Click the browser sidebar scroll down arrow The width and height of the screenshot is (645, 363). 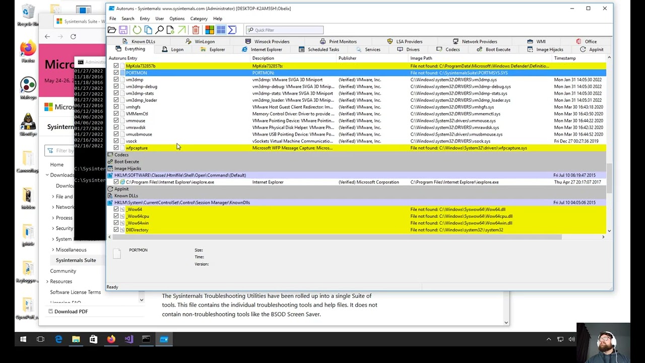141,300
